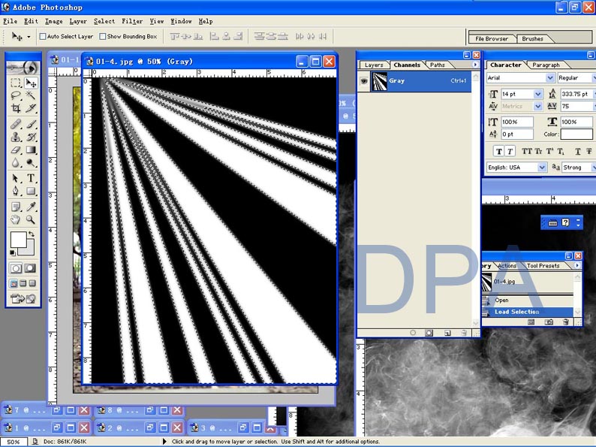
Task: Select the Magic Wand tool
Action: pos(31,95)
